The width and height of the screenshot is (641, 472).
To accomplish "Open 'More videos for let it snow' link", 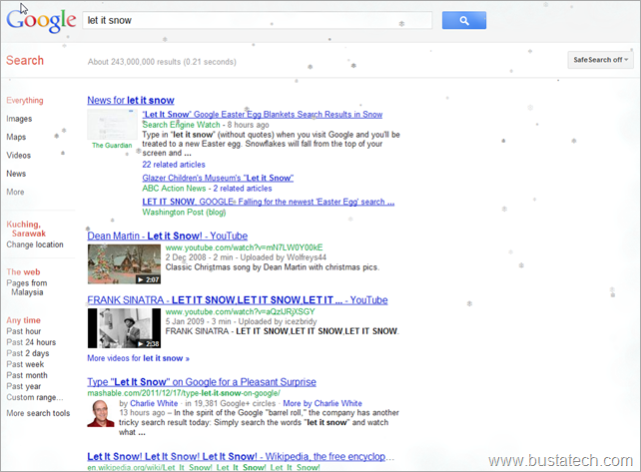I will (x=138, y=358).
